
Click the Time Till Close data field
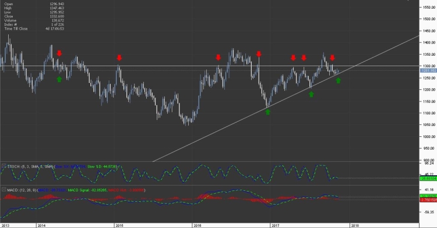[34, 28]
